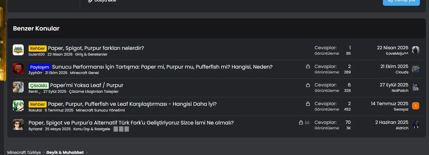
Task: Click Rokutai's green anime avatar
Action: (x=18, y=106)
